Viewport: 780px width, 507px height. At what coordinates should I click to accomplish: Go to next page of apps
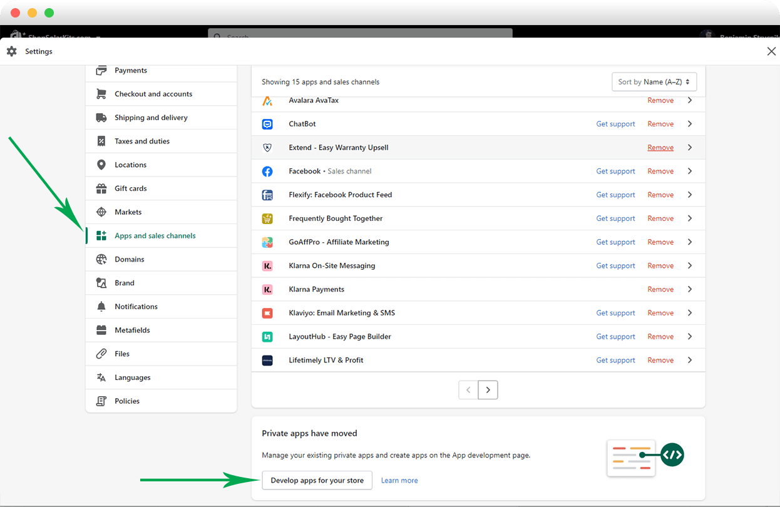pos(488,390)
